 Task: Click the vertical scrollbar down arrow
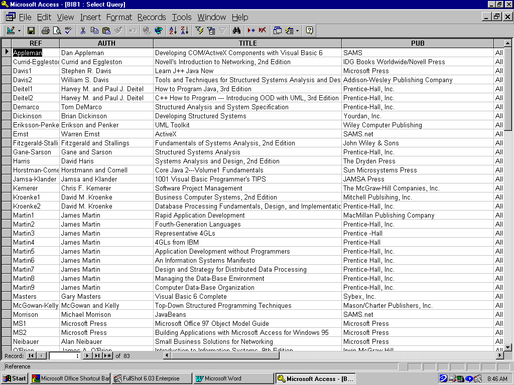point(508,347)
